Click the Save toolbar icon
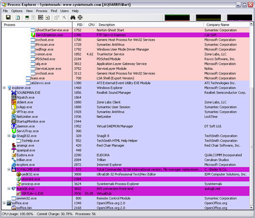Viewport: 255px width, 218px height. pyautogui.click(x=8, y=17)
